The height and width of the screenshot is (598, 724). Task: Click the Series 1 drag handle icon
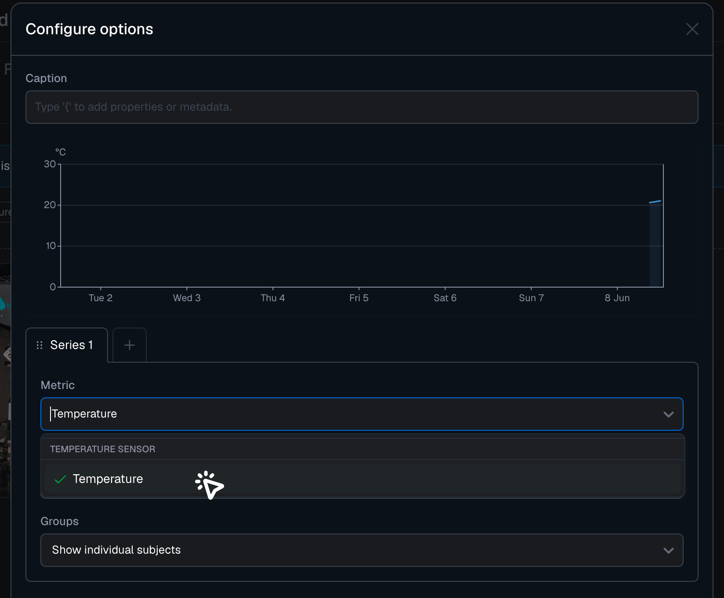(40, 345)
